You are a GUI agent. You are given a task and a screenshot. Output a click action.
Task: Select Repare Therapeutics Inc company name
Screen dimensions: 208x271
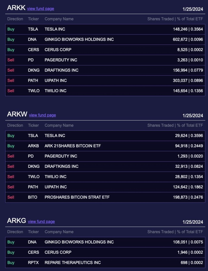pos(73,262)
